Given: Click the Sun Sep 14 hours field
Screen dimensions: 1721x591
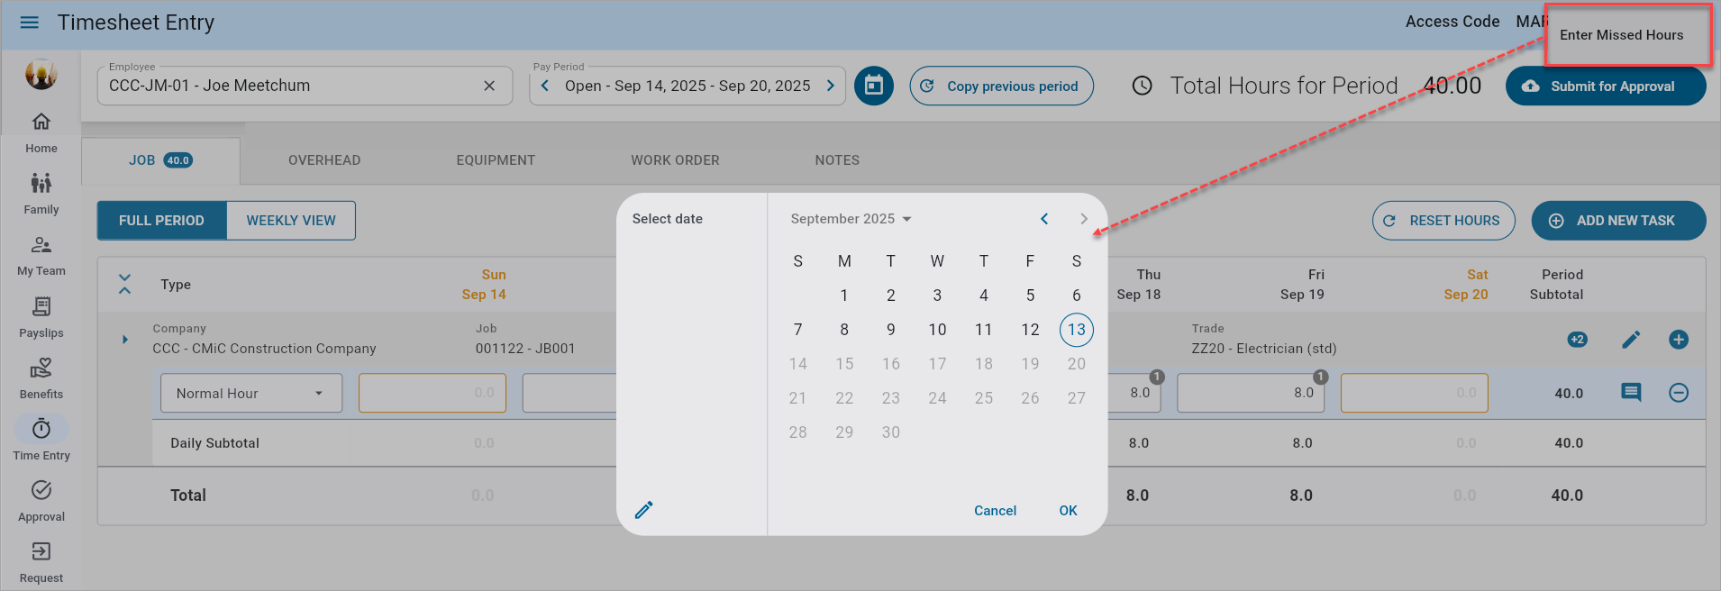Looking at the screenshot, I should [x=433, y=393].
